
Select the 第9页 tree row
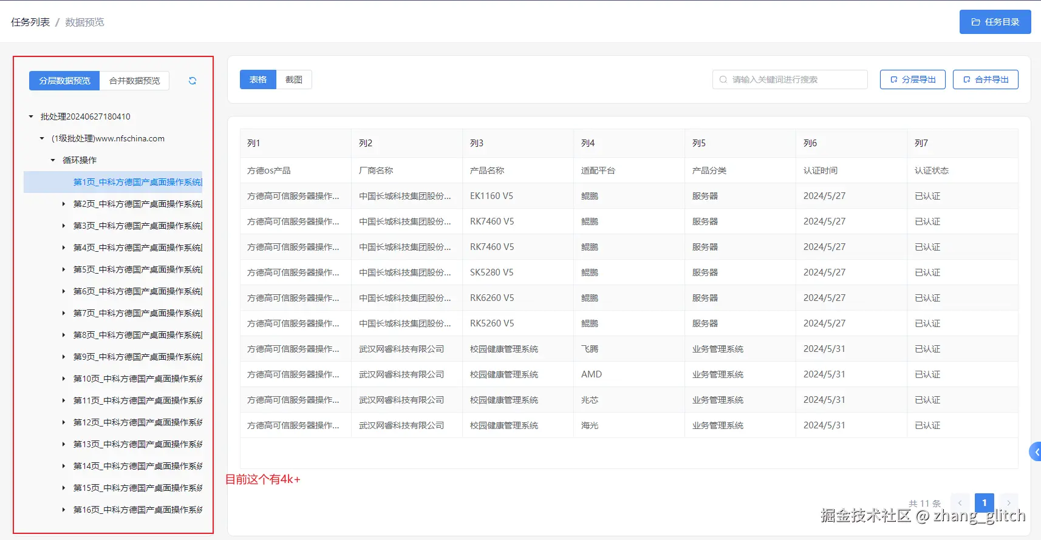click(x=113, y=357)
